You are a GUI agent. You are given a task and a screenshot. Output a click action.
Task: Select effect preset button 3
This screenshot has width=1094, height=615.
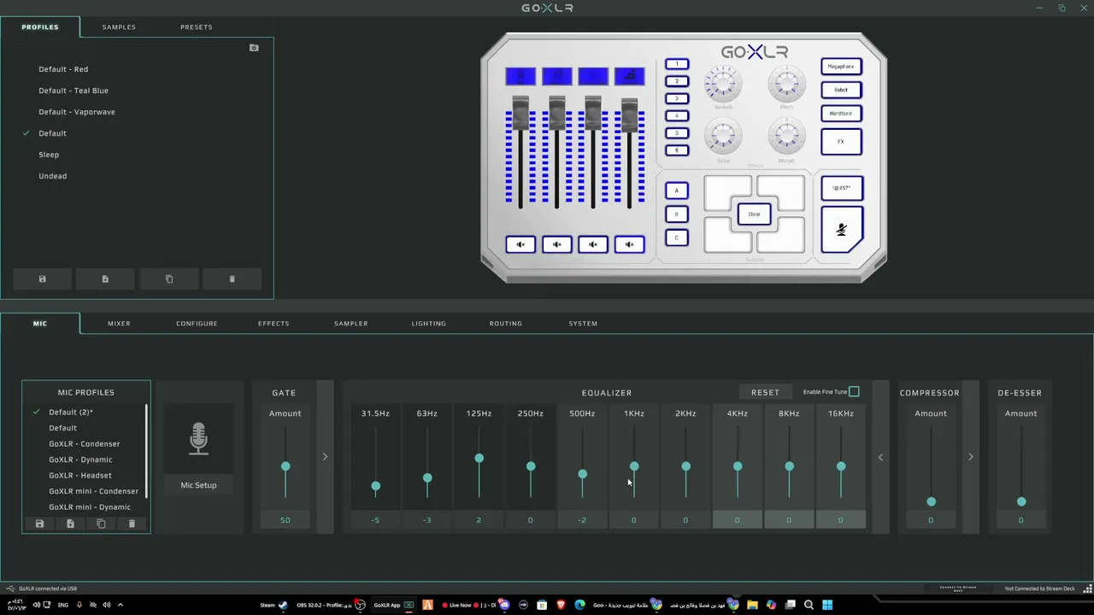coord(677,98)
